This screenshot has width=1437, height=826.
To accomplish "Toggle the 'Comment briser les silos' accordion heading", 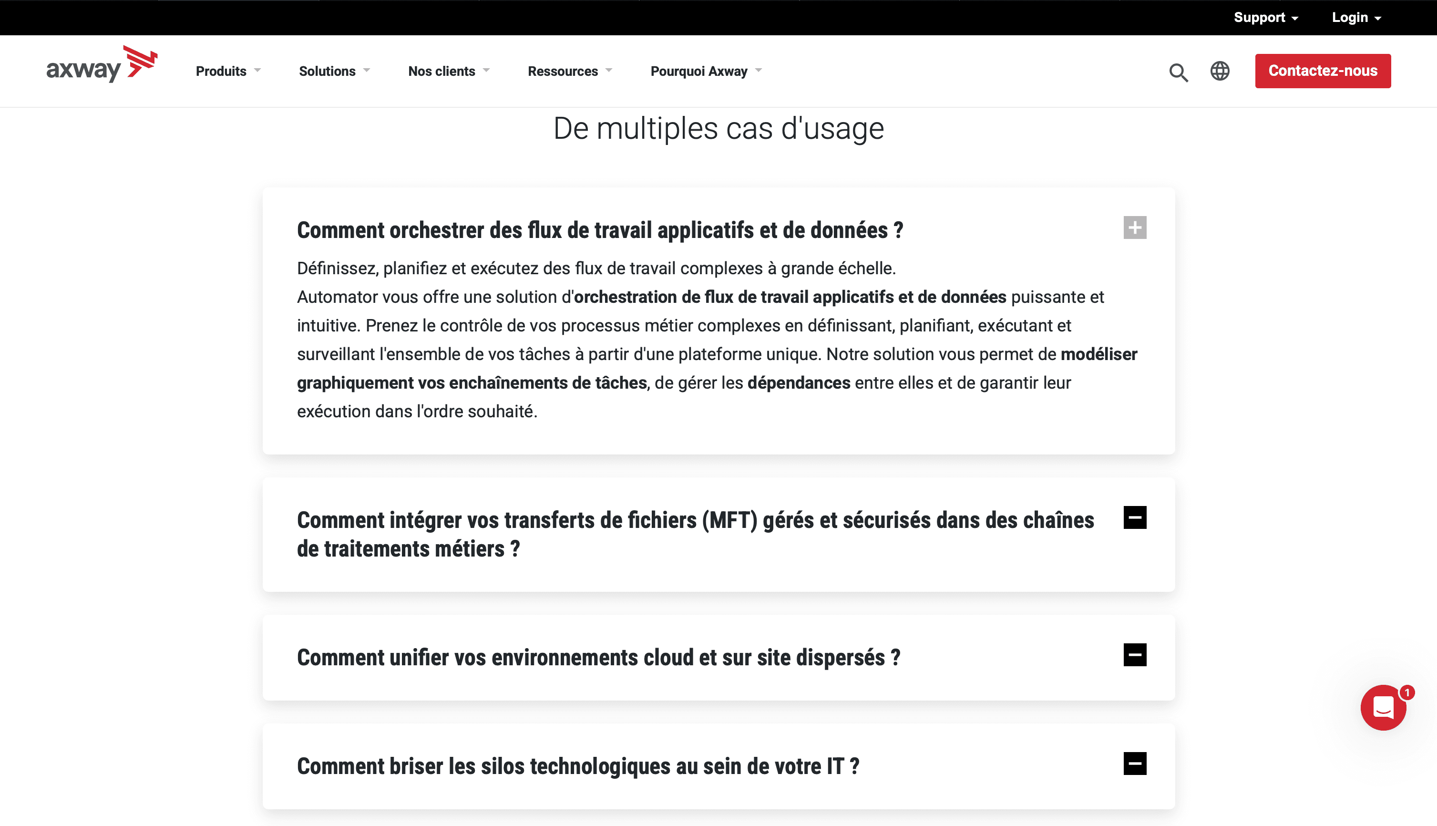I will pyautogui.click(x=578, y=766).
